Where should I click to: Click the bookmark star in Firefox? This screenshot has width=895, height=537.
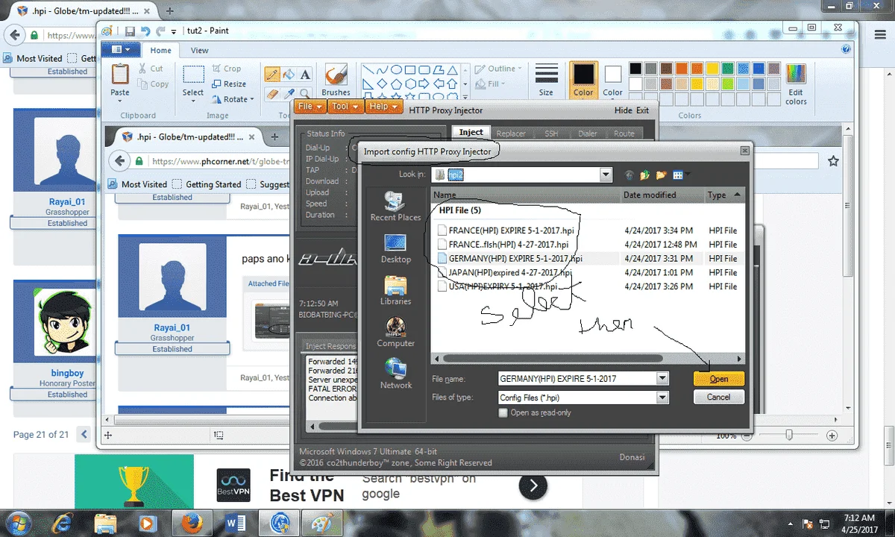point(833,160)
